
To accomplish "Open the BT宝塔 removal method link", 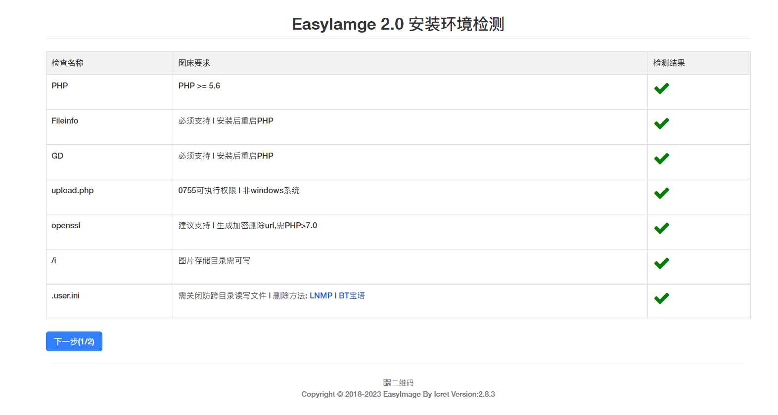I will point(352,295).
